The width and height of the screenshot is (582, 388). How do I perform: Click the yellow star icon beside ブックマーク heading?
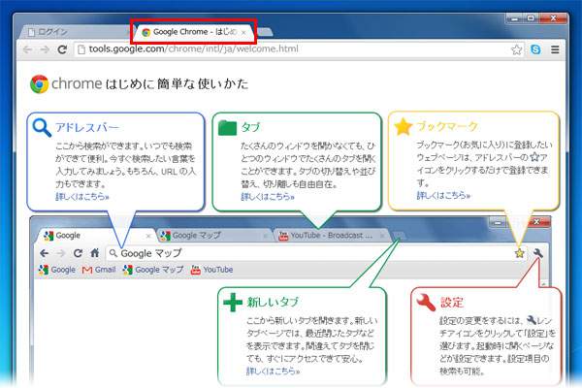coord(404,127)
